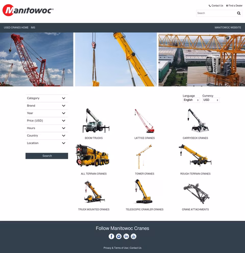
Task: Click the All Terrain Cranes label
Action: [x=94, y=174]
